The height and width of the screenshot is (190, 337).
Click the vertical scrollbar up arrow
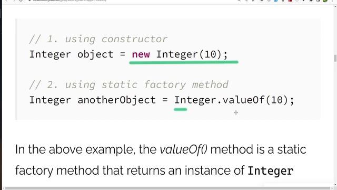coord(335,6)
